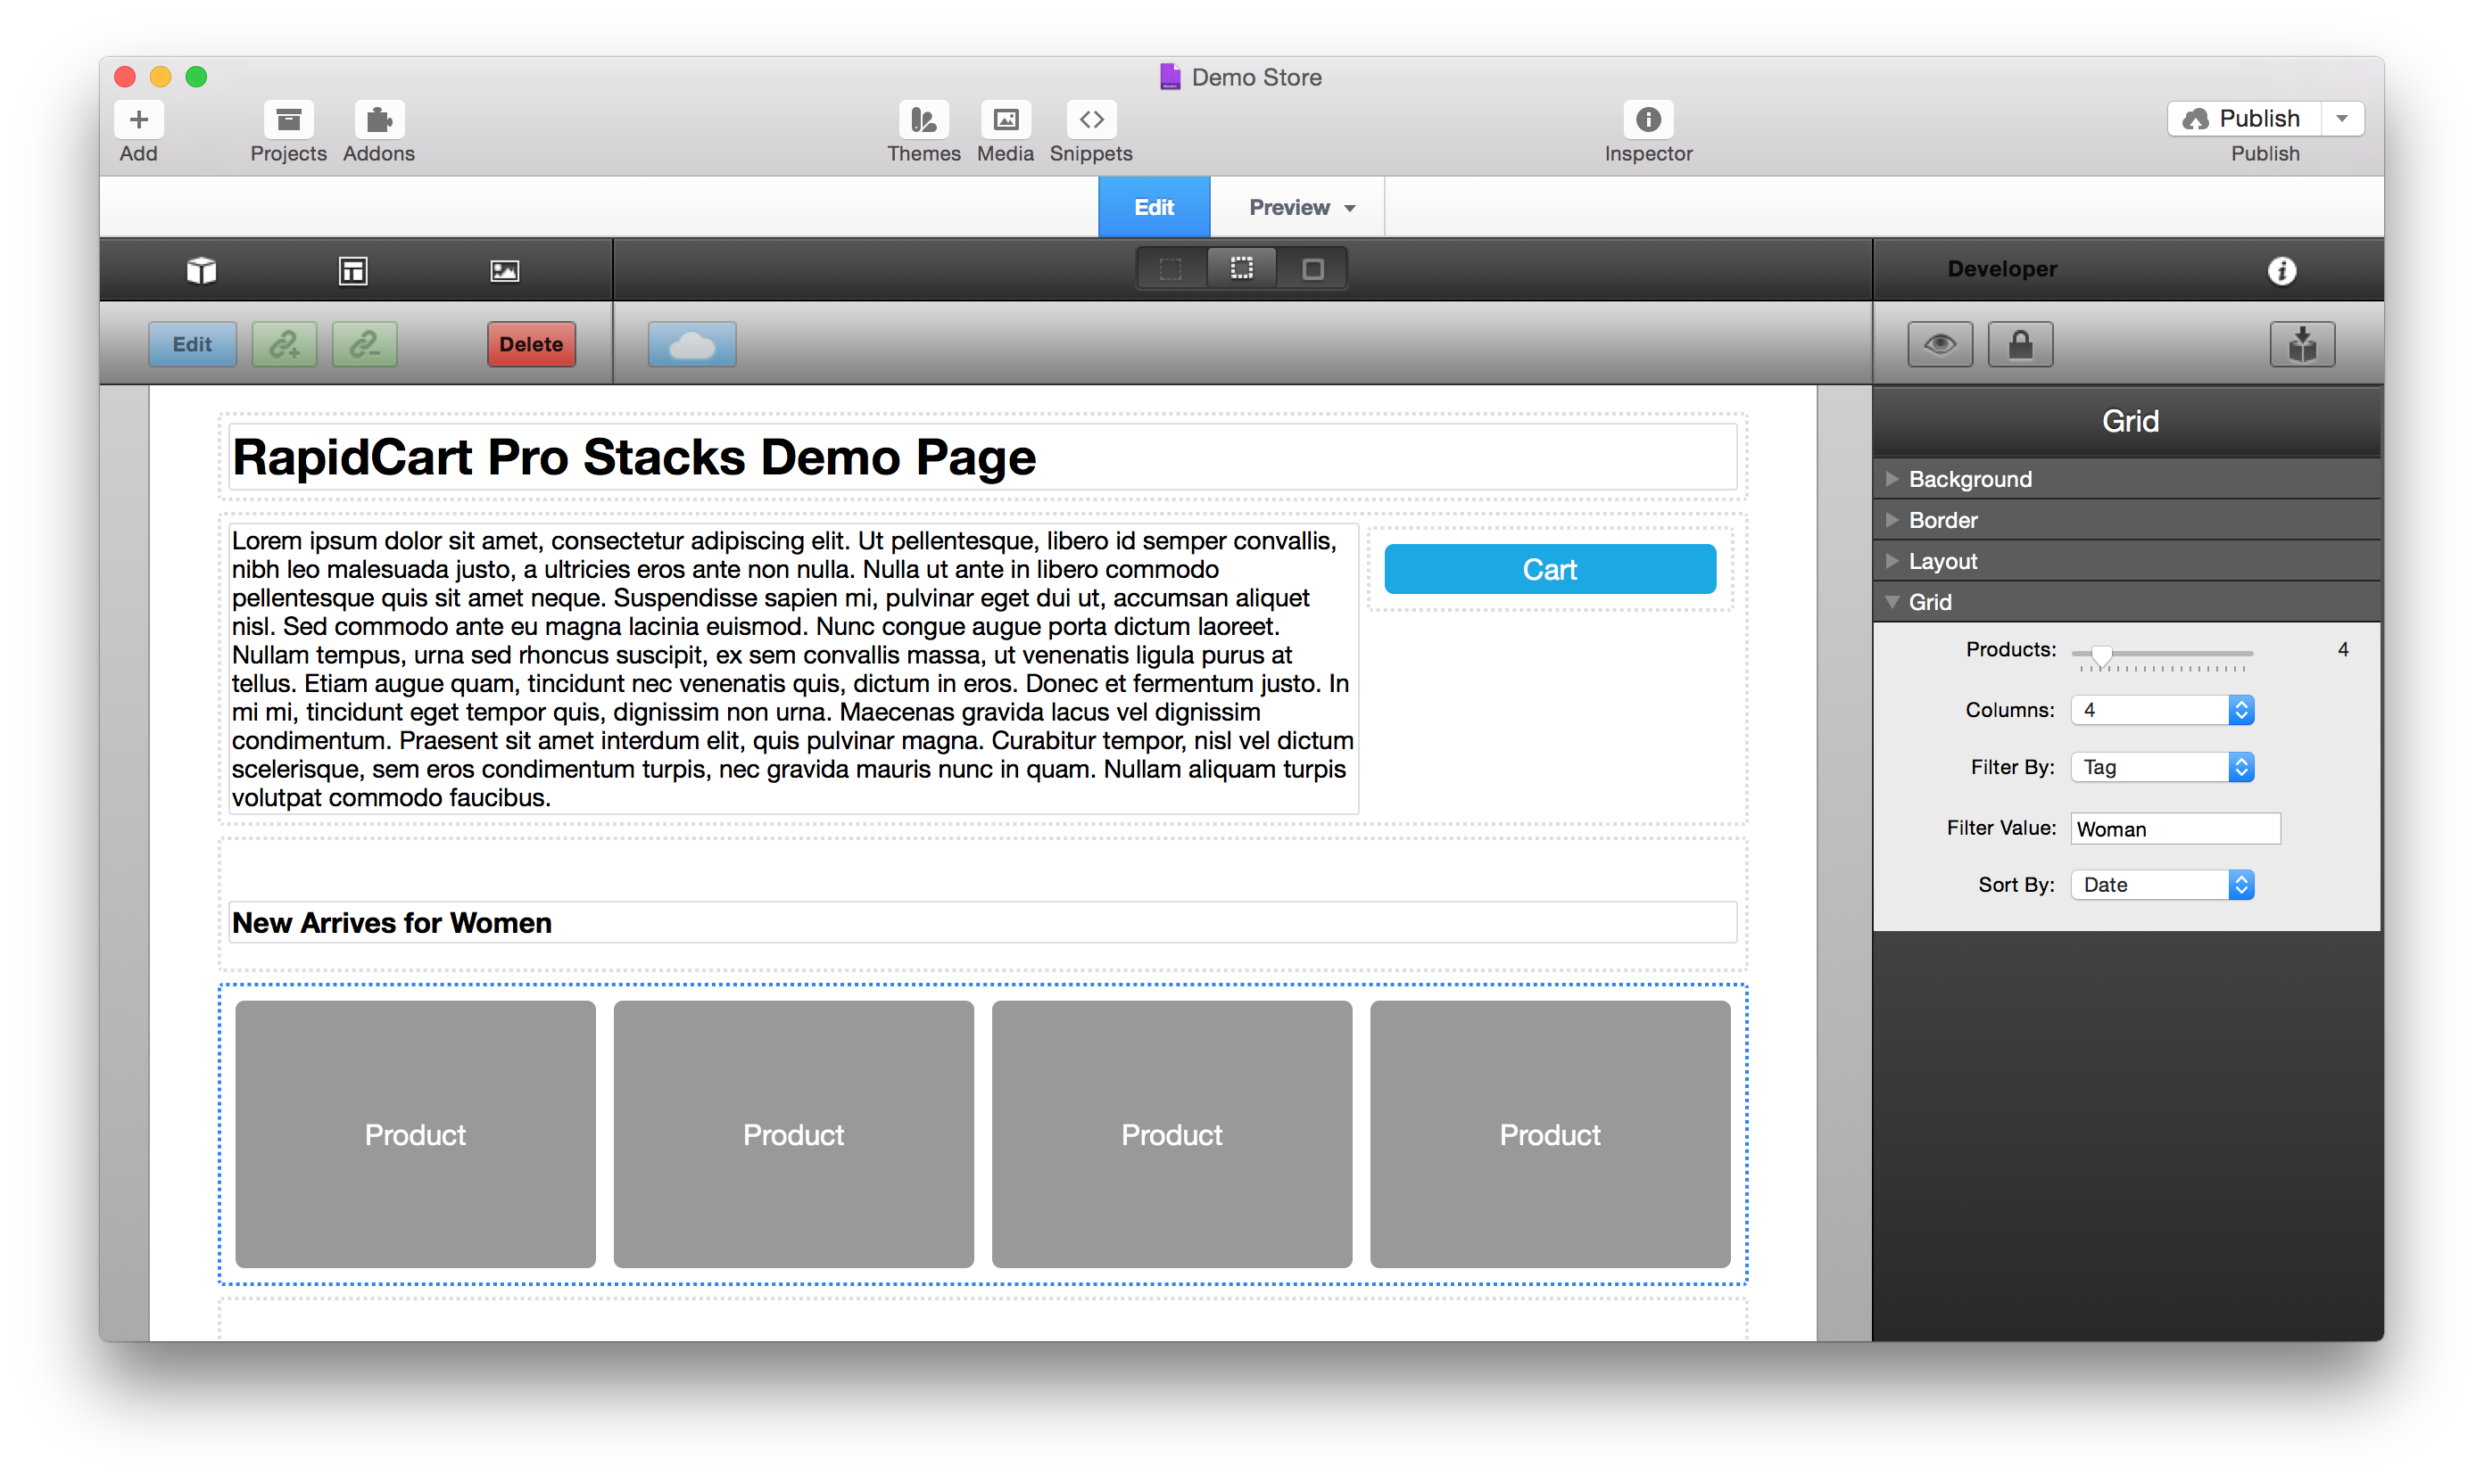The image size is (2484, 1484).
Task: Collapse the Grid section
Action: [2126, 602]
